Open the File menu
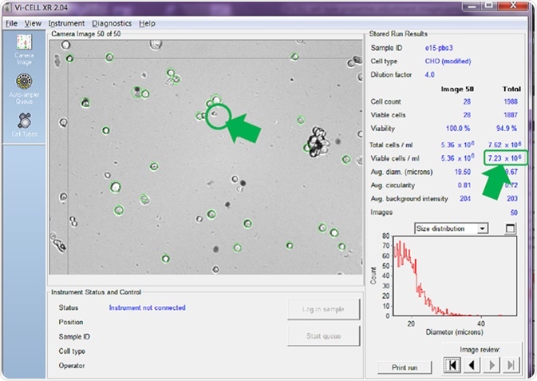The image size is (537, 381). click(x=12, y=23)
